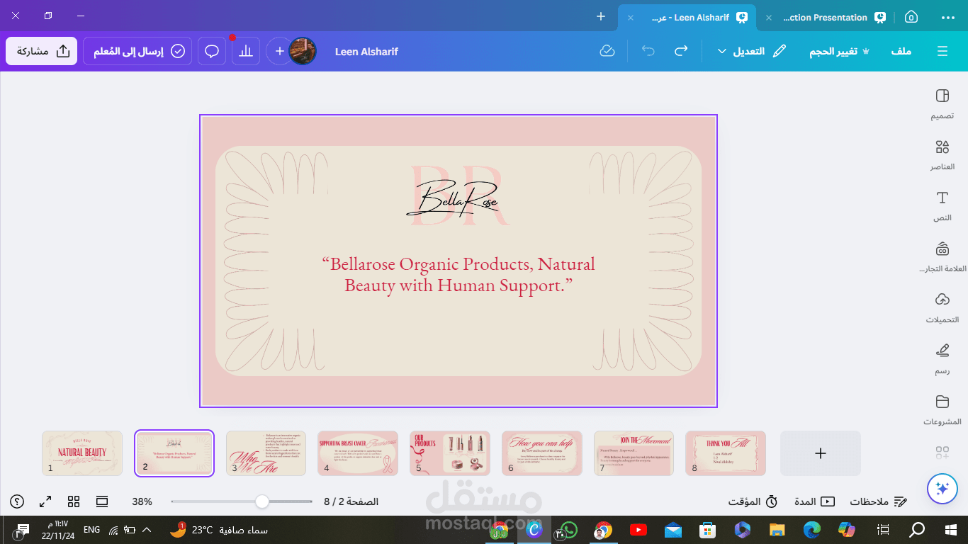Viewport: 968px width, 544px height.
Task: Open the File (ملف) menu
Action: pos(901,51)
